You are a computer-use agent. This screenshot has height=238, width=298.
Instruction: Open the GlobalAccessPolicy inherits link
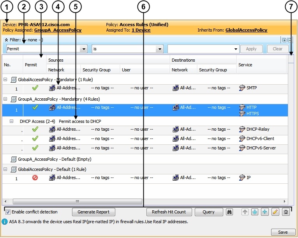(x=246, y=30)
